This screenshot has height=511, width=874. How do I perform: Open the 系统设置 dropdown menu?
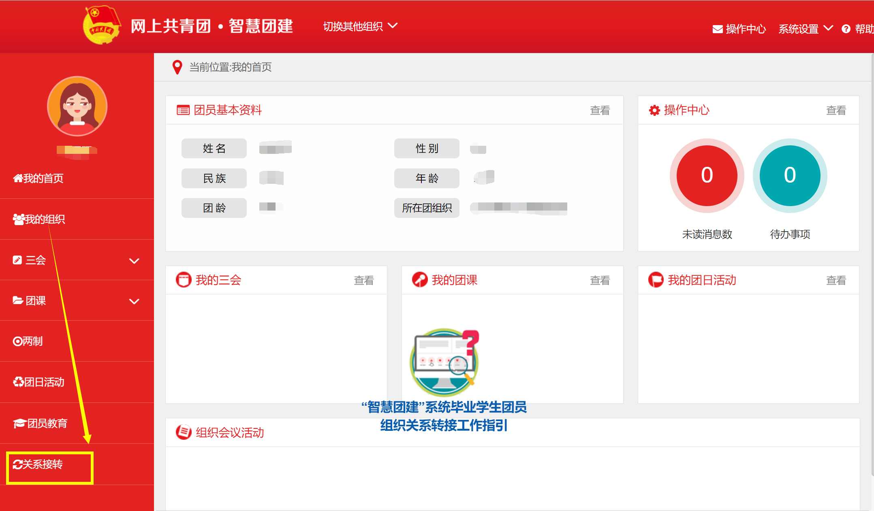click(x=806, y=29)
